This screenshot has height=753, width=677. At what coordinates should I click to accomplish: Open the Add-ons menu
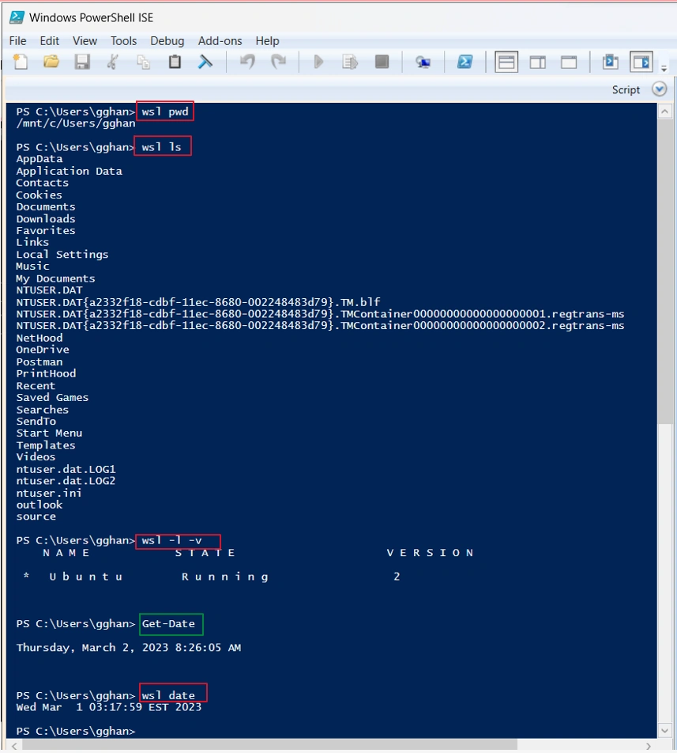coord(220,41)
